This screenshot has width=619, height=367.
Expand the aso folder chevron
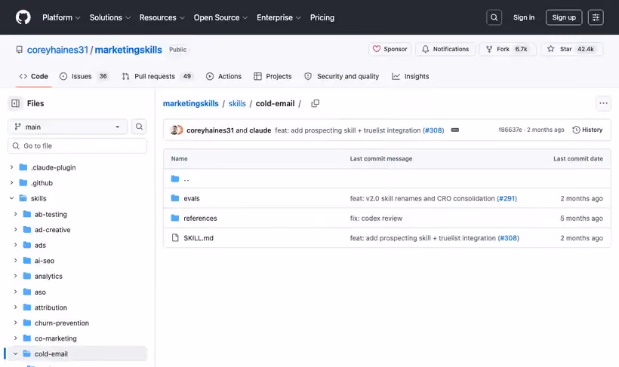pos(15,292)
